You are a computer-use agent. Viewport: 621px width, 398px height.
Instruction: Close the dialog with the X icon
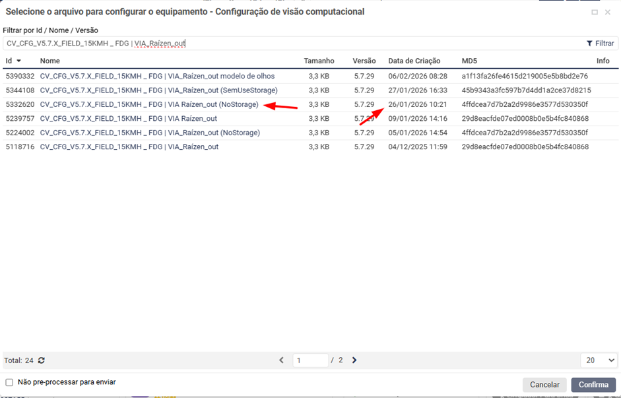tap(608, 12)
